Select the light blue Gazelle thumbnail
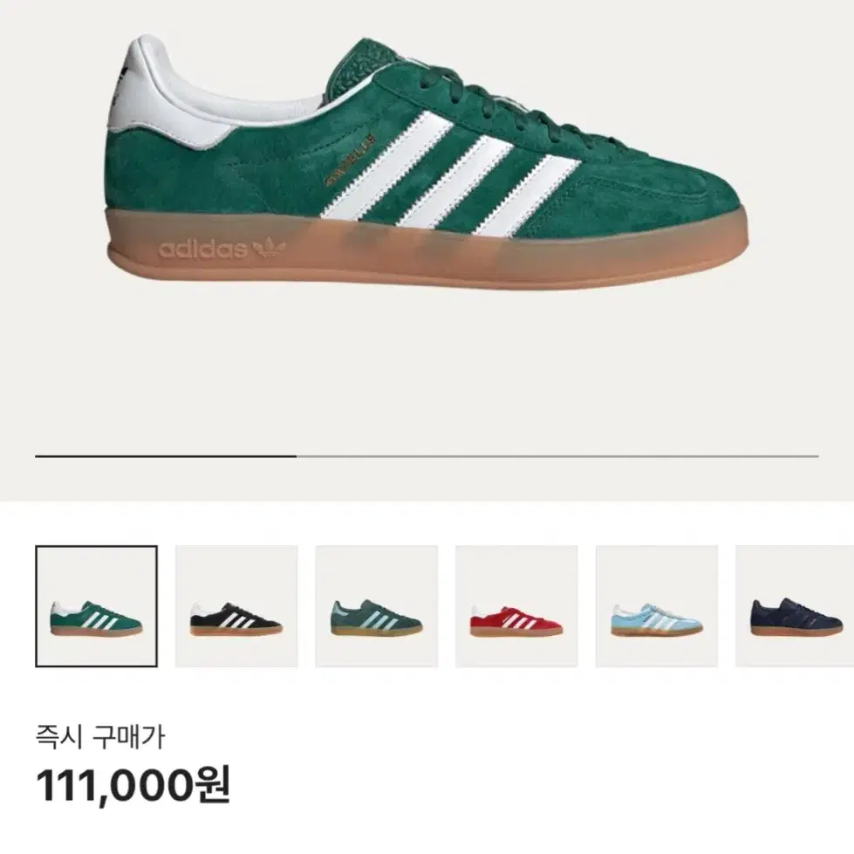854x854 pixels. point(657,606)
